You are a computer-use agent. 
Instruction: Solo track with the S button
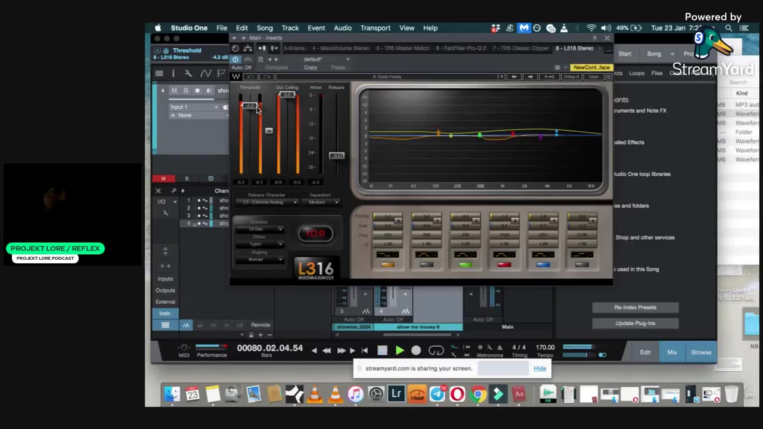click(x=185, y=91)
